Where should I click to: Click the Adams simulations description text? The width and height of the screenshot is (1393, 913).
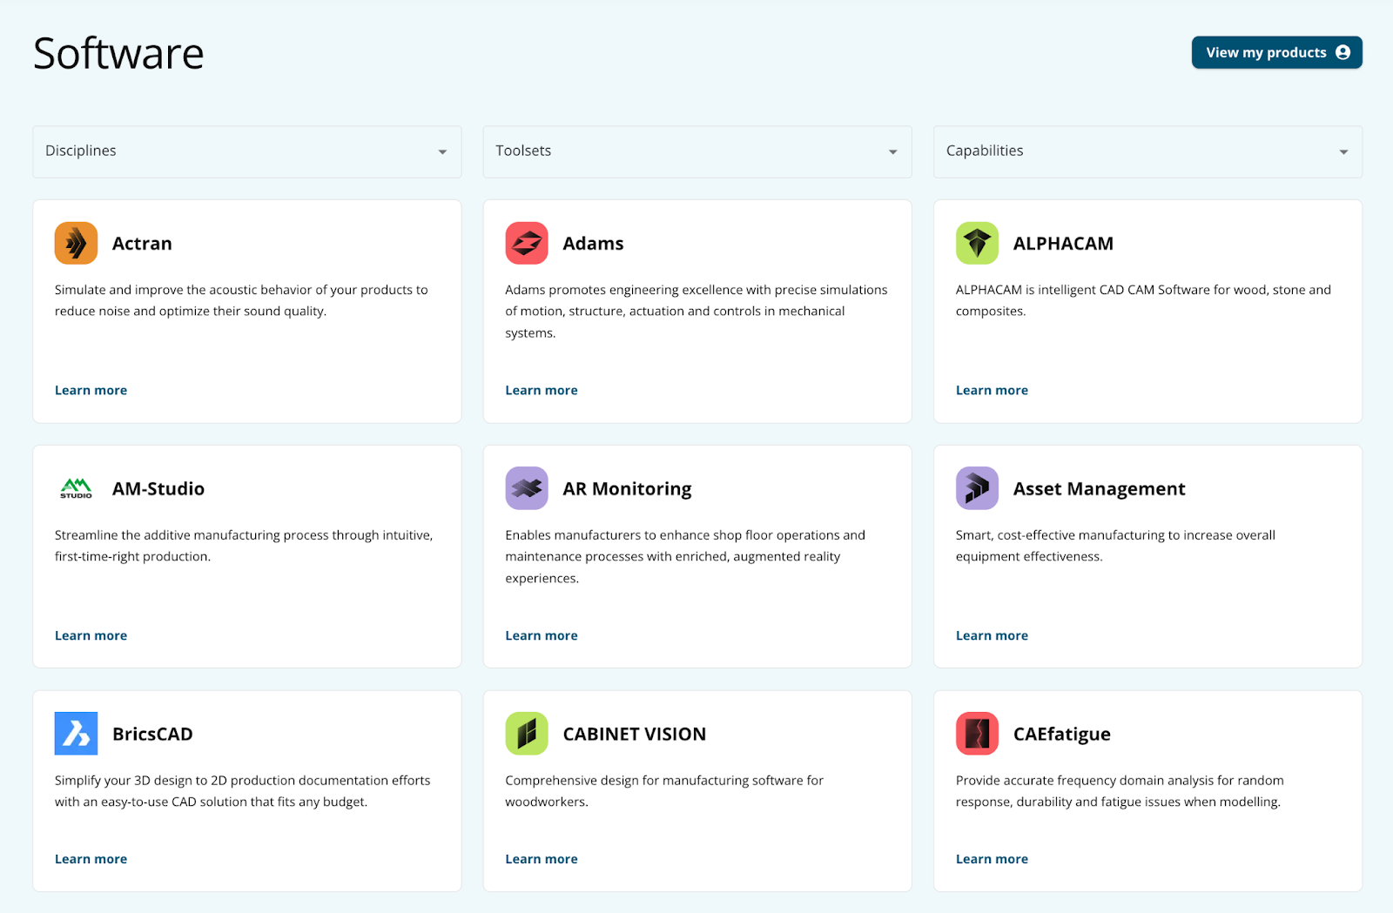(696, 311)
